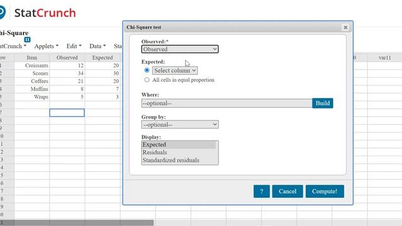This screenshot has height=226, width=402.
Task: Select the Item column header
Action: (x=32, y=58)
